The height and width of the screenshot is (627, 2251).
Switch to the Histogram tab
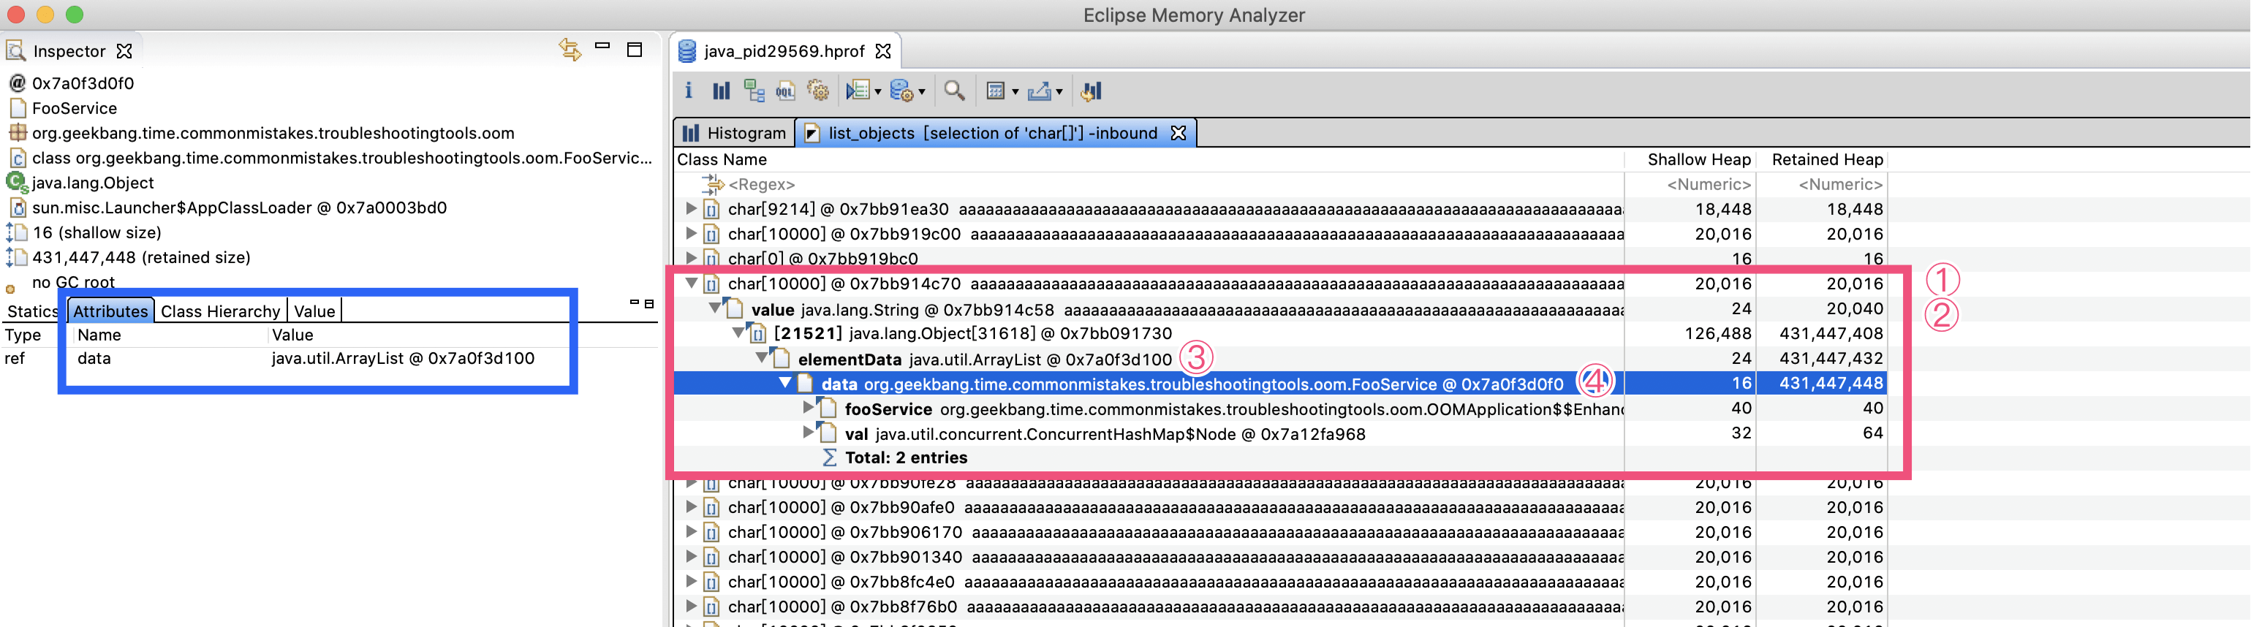734,133
